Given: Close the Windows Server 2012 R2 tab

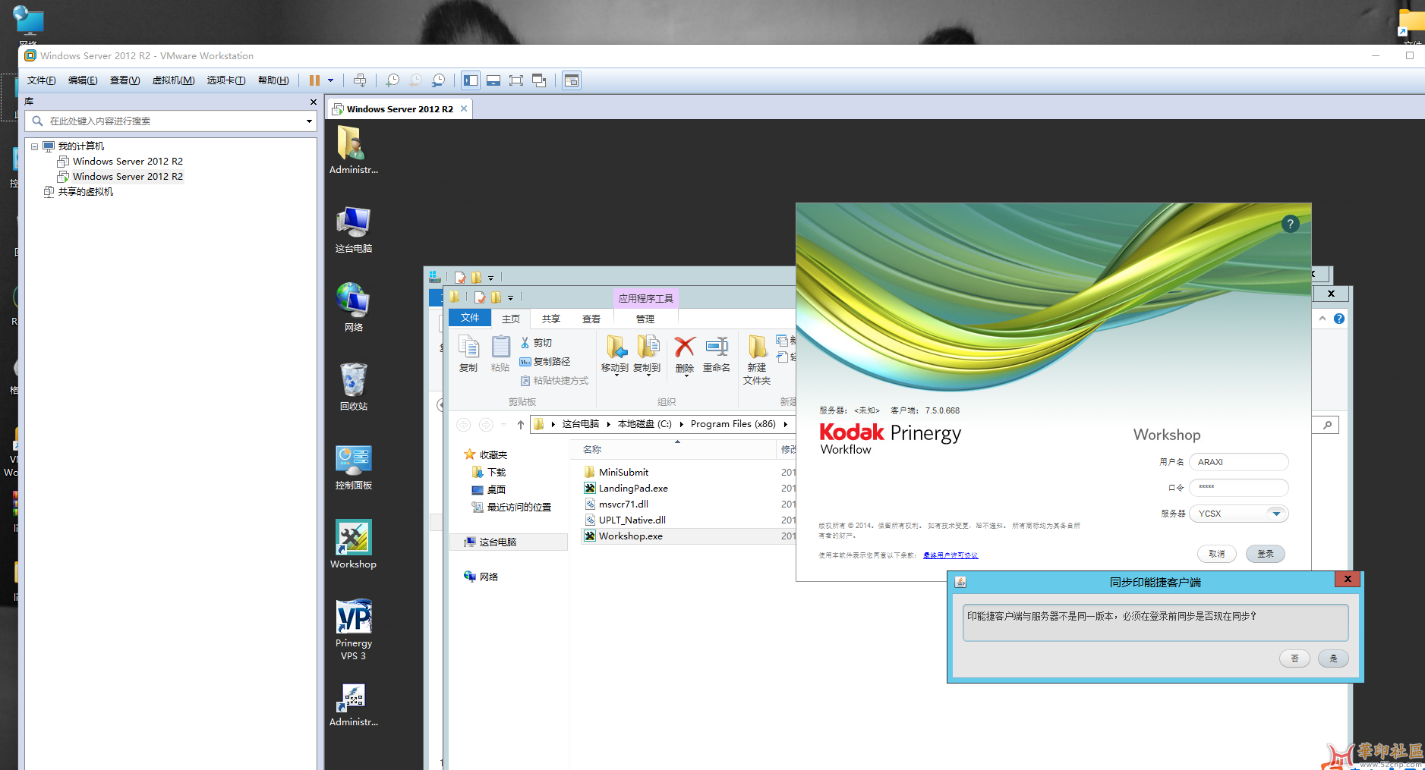Looking at the screenshot, I should coord(464,108).
